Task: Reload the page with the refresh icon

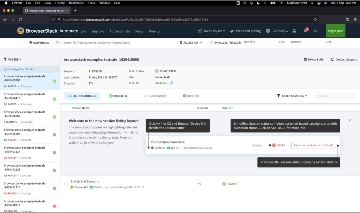Action: click(20, 19)
